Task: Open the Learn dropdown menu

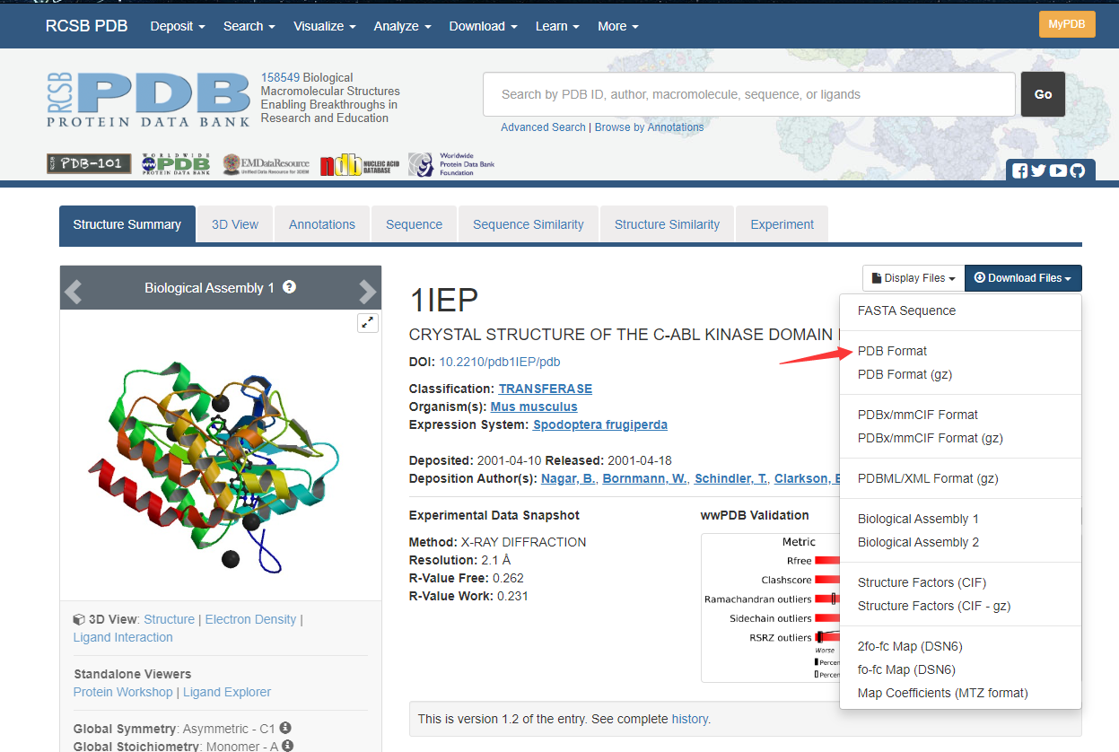Action: point(557,26)
